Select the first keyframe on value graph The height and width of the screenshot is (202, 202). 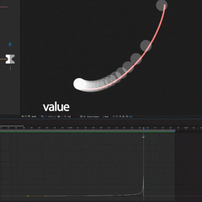[x=28, y=196]
